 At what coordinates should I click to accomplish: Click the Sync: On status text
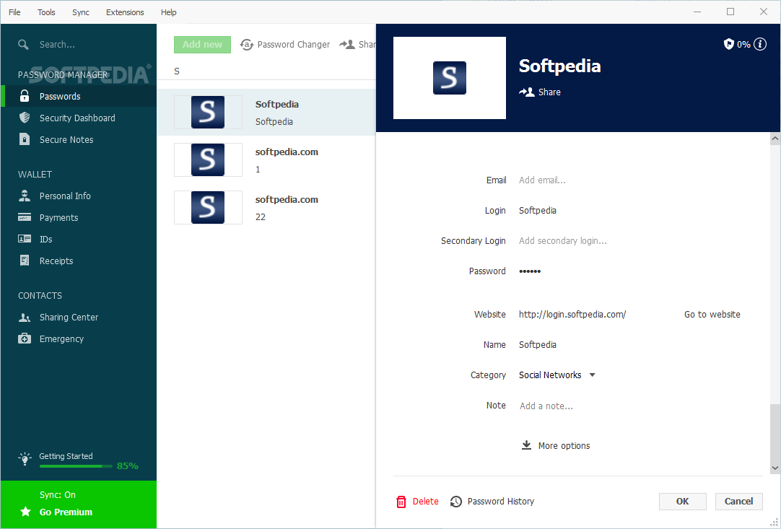pyautogui.click(x=58, y=494)
